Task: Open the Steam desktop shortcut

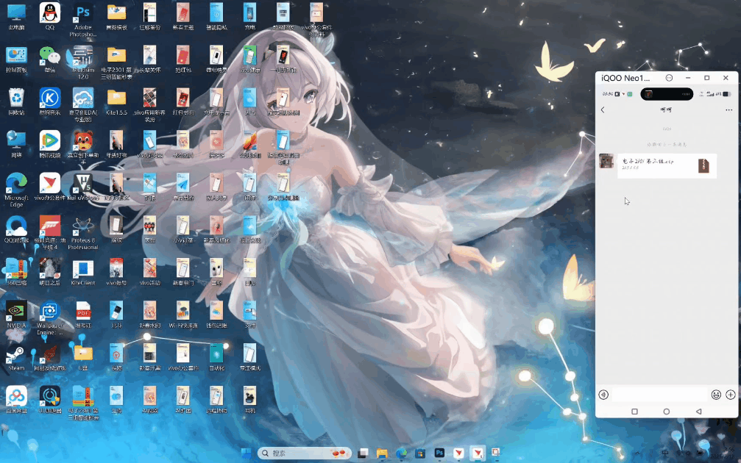Action: (x=16, y=354)
